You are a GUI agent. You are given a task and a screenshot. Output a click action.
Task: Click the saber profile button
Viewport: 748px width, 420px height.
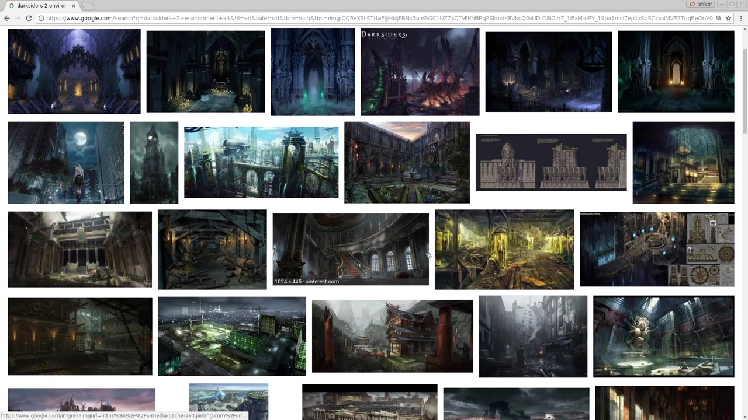click(x=701, y=4)
